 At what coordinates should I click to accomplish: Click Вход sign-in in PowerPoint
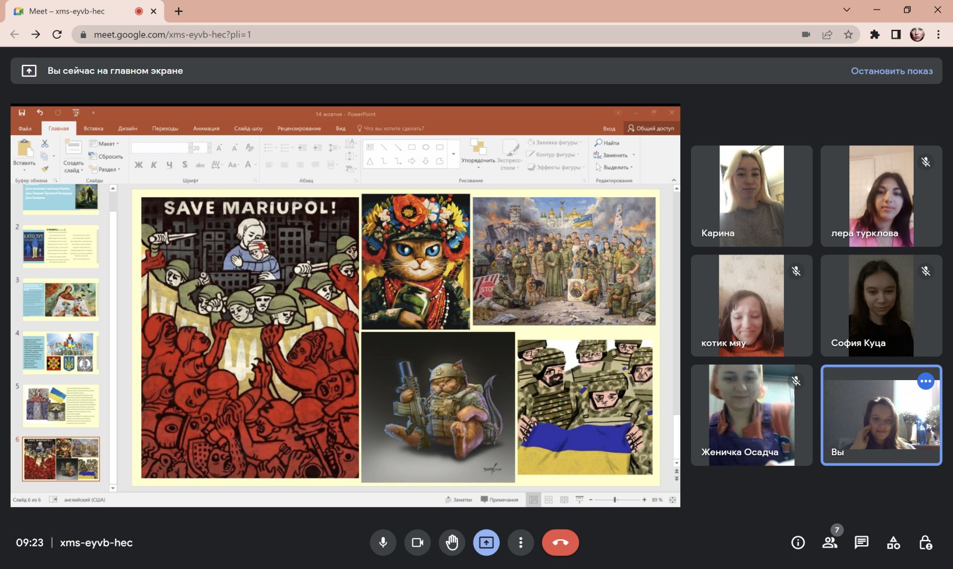[x=609, y=128]
